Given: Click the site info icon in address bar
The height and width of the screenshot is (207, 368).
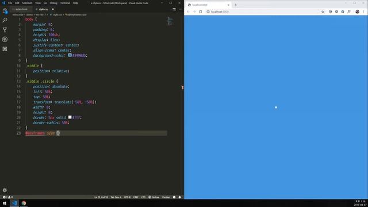Looking at the screenshot, I should pyautogui.click(x=208, y=11).
